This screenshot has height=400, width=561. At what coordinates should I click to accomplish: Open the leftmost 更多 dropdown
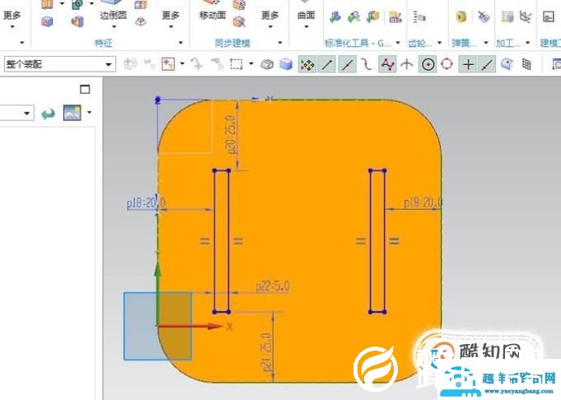pyautogui.click(x=12, y=19)
